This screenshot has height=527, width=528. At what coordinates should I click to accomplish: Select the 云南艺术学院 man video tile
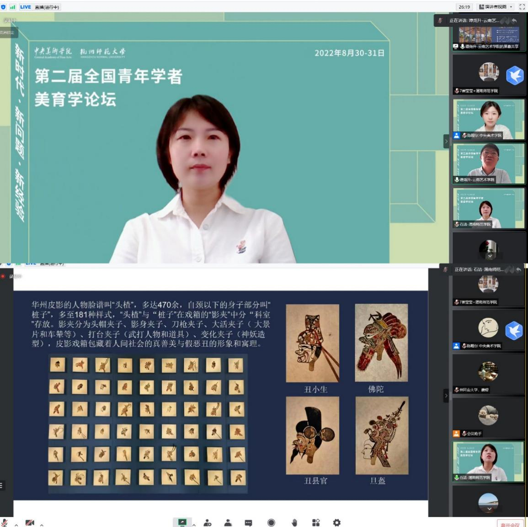(489, 163)
